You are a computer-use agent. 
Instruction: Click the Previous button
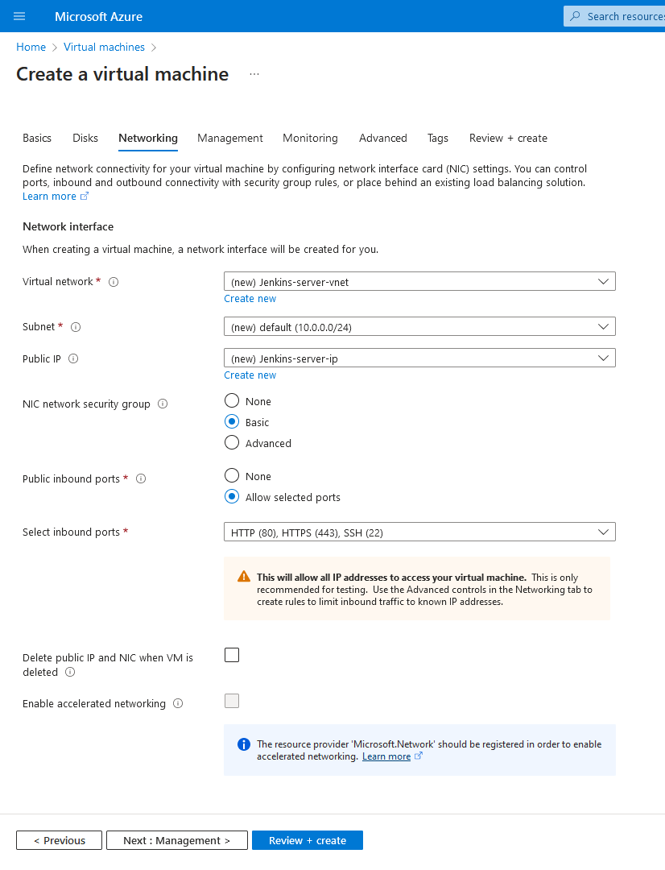coord(60,840)
